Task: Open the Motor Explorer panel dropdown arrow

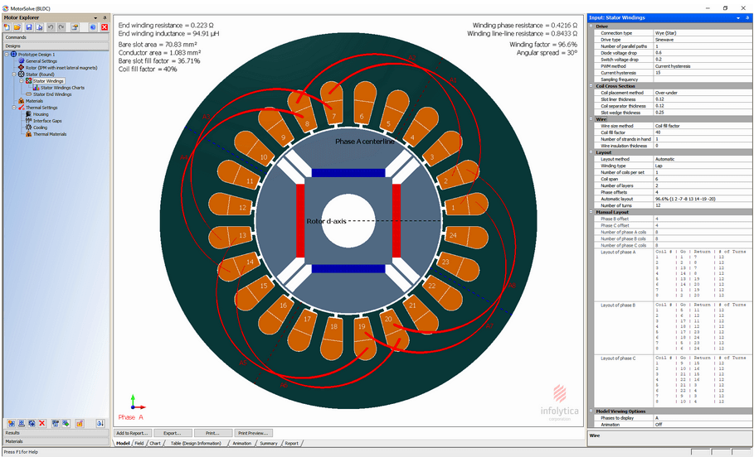Action: point(95,17)
